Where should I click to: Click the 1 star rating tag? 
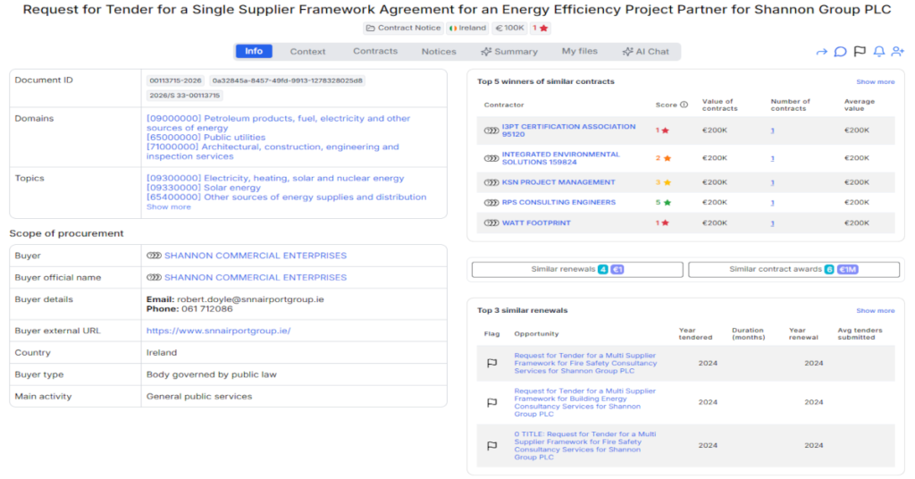click(x=541, y=28)
